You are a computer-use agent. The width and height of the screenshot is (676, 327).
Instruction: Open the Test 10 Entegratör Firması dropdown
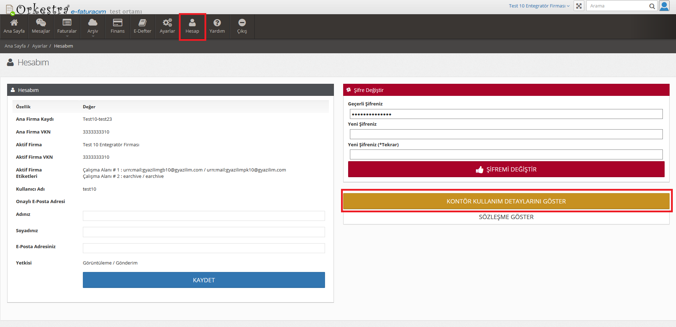click(539, 6)
